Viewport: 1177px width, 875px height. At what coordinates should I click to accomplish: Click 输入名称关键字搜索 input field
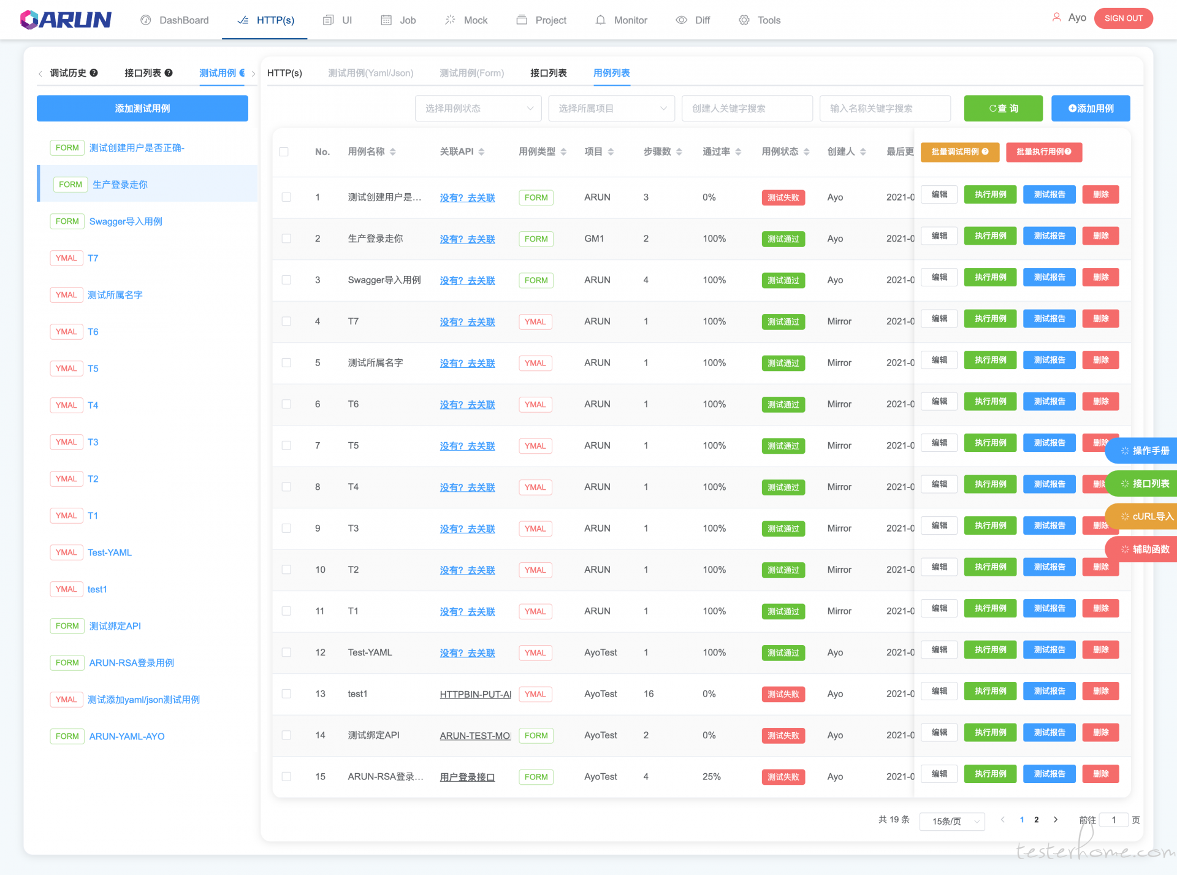pos(885,109)
